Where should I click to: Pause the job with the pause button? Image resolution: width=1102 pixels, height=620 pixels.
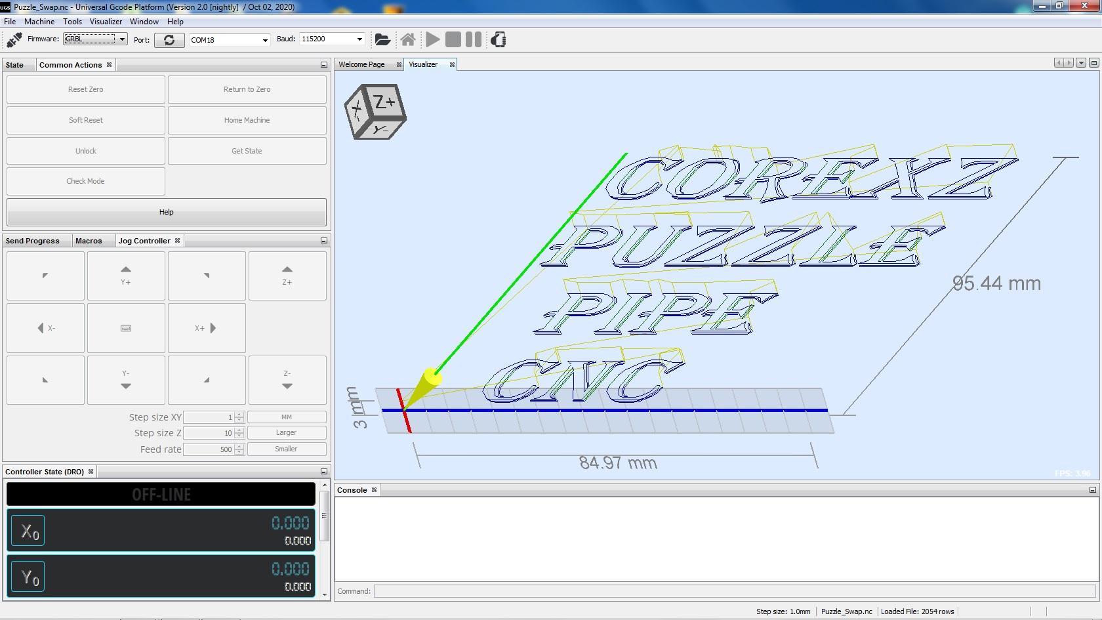(474, 40)
